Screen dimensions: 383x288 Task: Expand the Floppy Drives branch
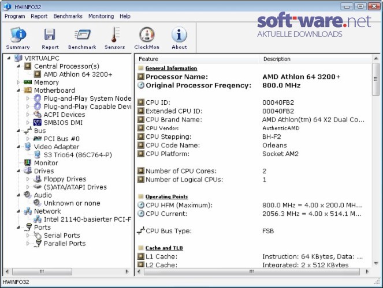pyautogui.click(x=28, y=179)
